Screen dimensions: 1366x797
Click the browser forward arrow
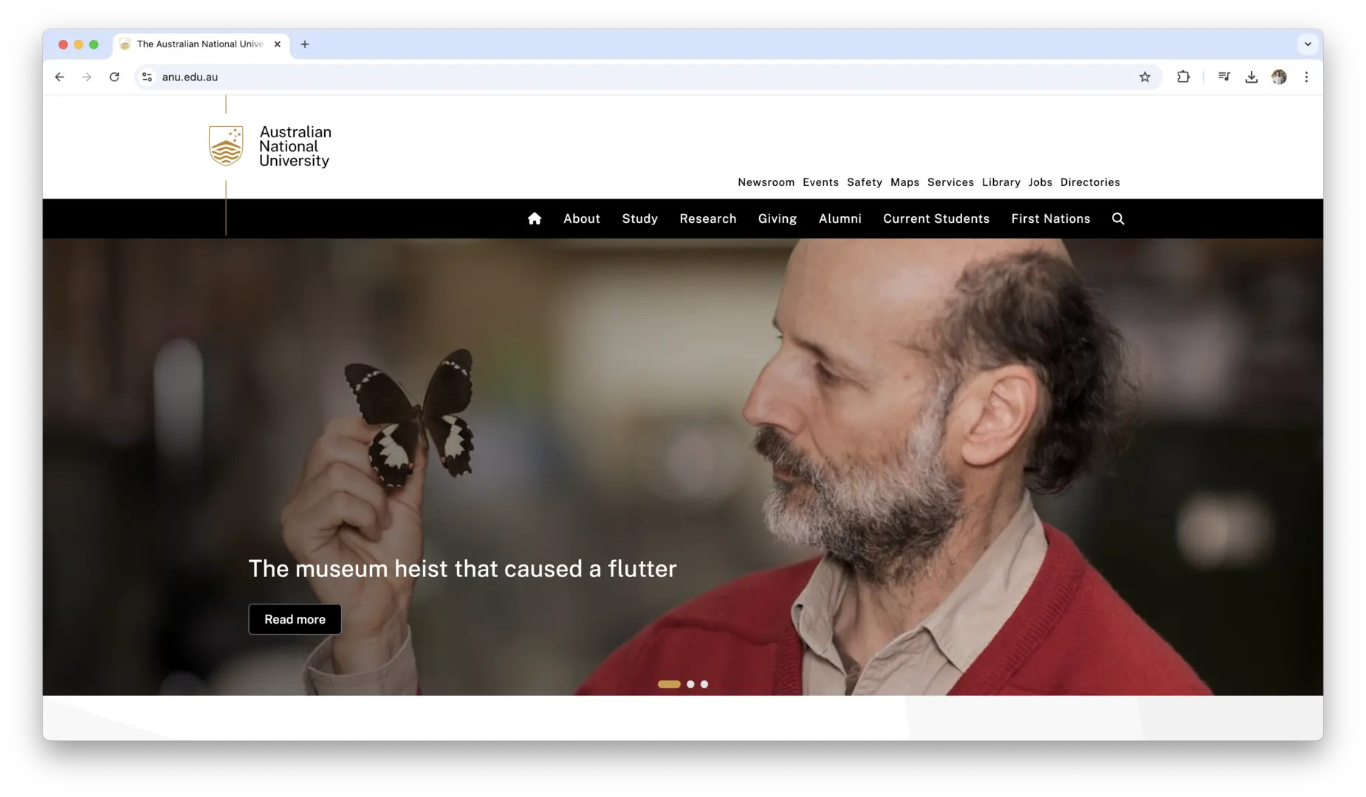point(87,77)
